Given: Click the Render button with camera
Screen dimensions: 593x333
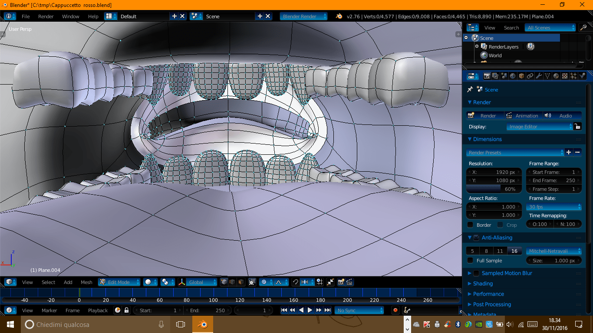Looking at the screenshot, I should [x=484, y=115].
